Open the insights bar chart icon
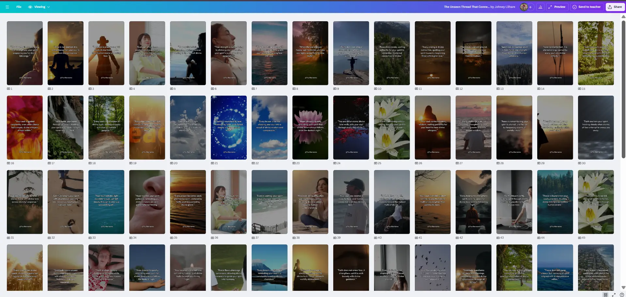 tap(540, 7)
